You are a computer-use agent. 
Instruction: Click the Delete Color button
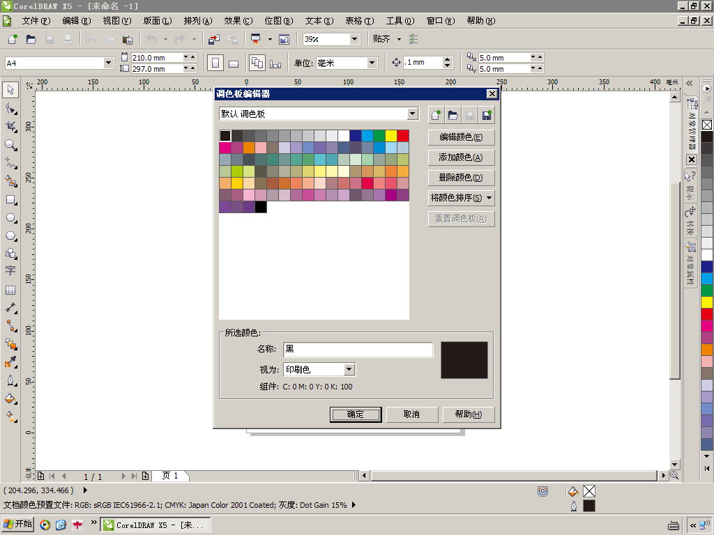[x=462, y=178]
